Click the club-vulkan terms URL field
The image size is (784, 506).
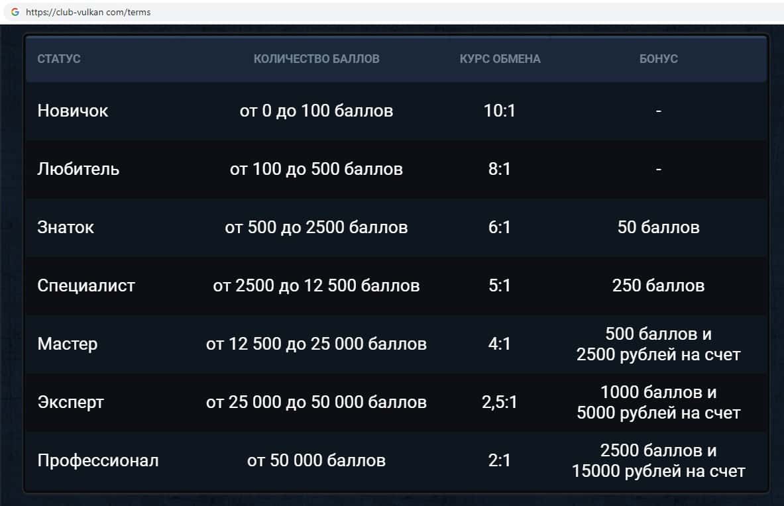coord(88,12)
